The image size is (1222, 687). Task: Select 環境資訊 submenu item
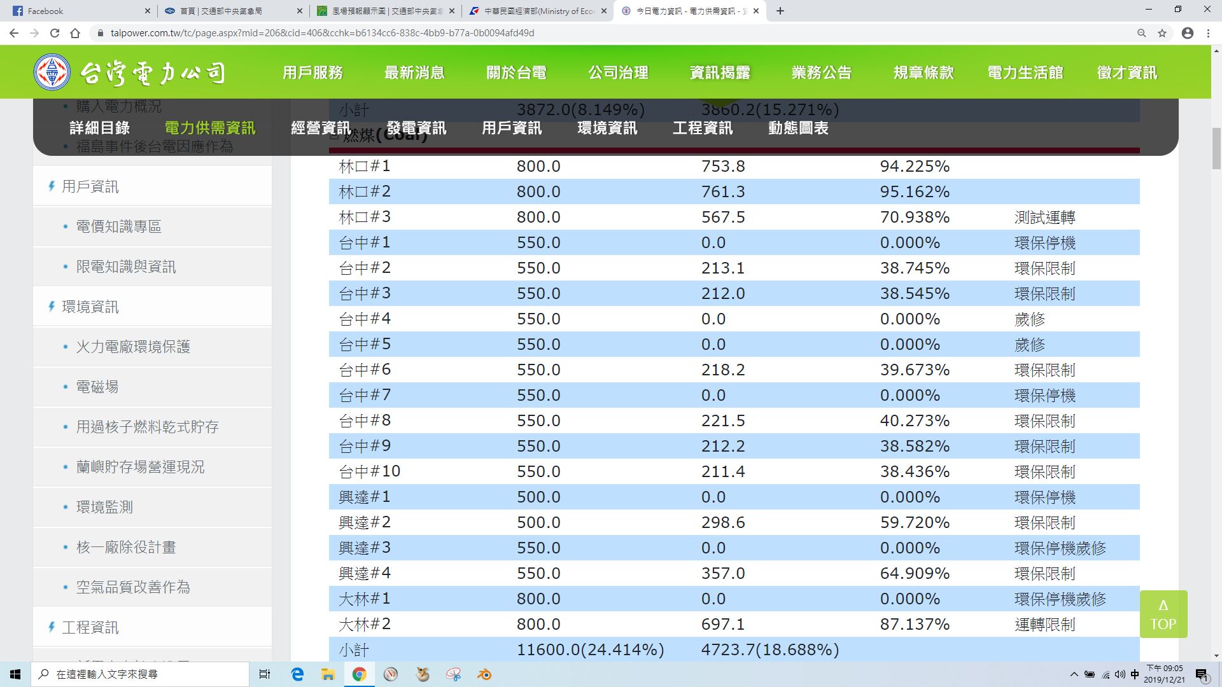pos(607,128)
